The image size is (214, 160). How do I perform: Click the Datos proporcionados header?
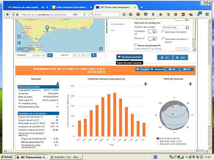[x=38, y=87]
